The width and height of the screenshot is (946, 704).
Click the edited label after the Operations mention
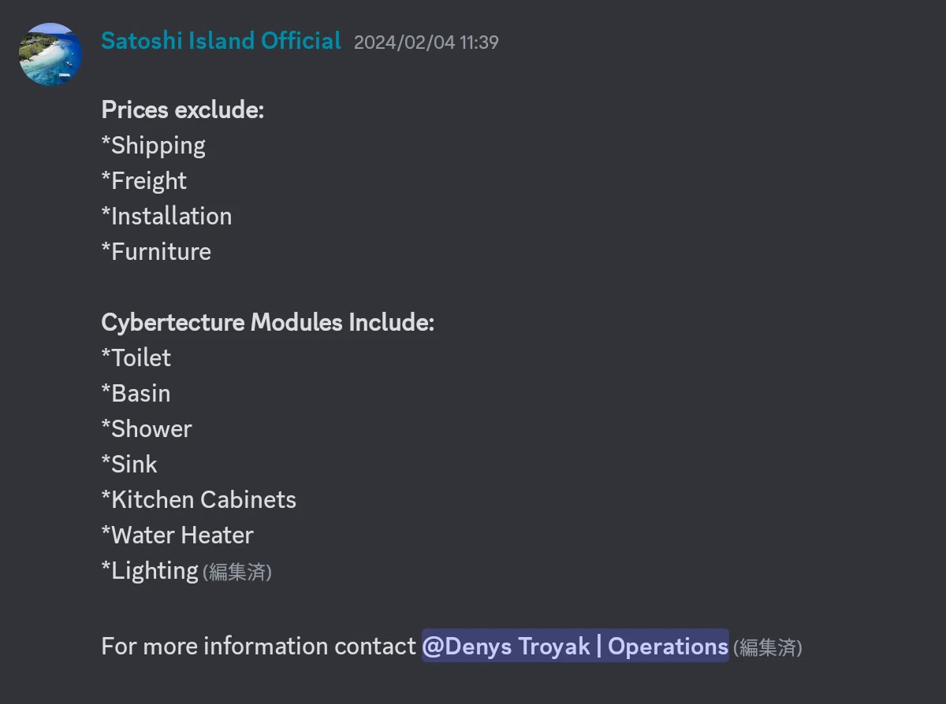pos(768,647)
